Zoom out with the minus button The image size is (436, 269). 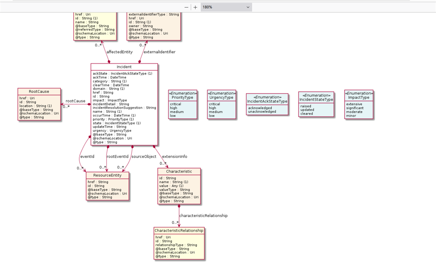186,7
